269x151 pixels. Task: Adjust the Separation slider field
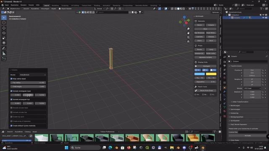click(205, 82)
